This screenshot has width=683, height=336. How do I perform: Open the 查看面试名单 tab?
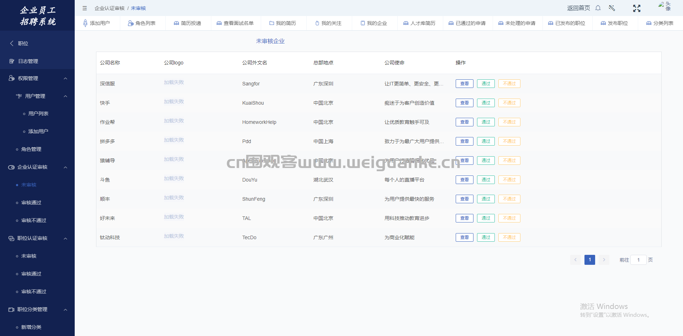(x=235, y=23)
